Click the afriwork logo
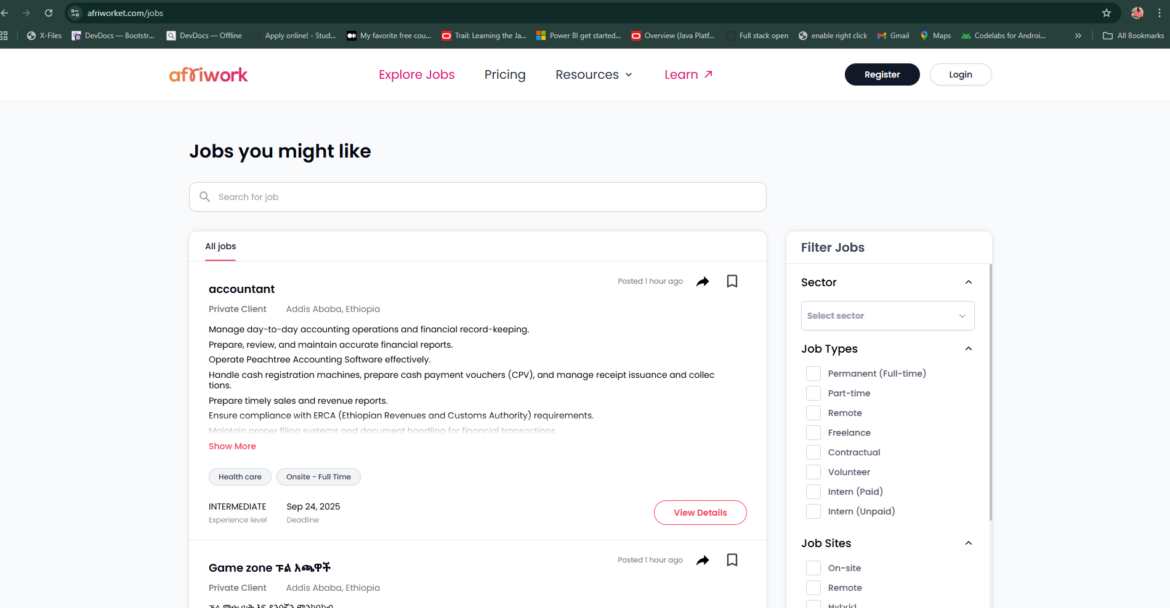The width and height of the screenshot is (1170, 608). click(208, 75)
